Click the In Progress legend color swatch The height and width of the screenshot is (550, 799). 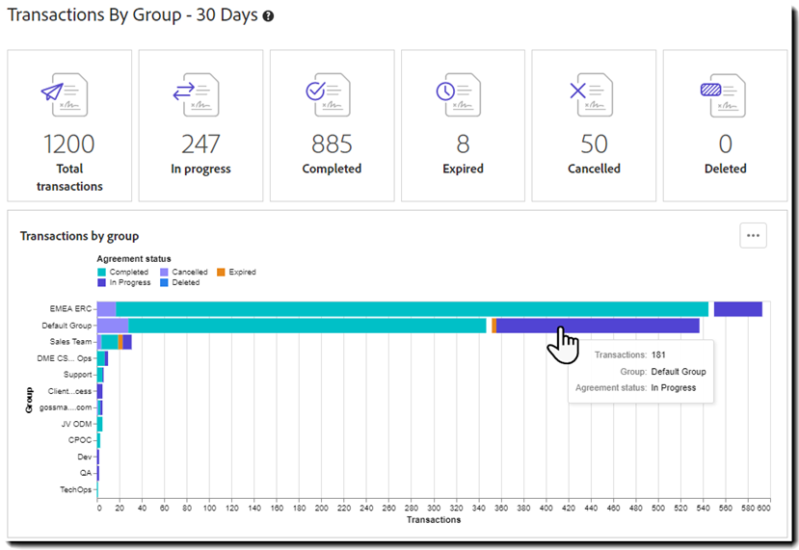pos(102,283)
